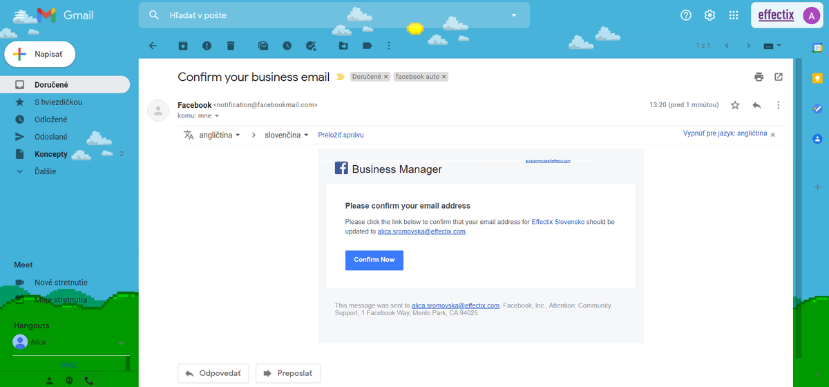829x387 pixels.
Task: Open Contacts side panel icon
Action: coord(817,138)
